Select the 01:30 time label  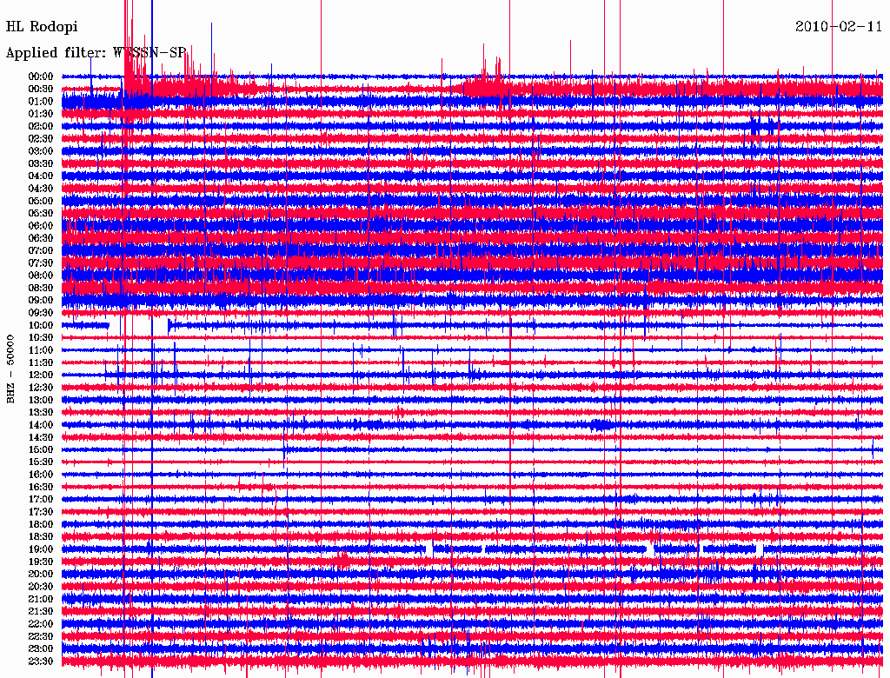pyautogui.click(x=41, y=114)
